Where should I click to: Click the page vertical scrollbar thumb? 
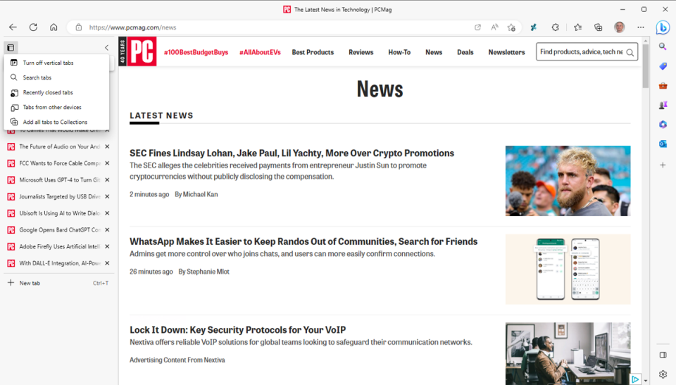(646, 66)
